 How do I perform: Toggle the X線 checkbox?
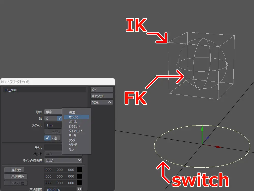(x=47, y=138)
